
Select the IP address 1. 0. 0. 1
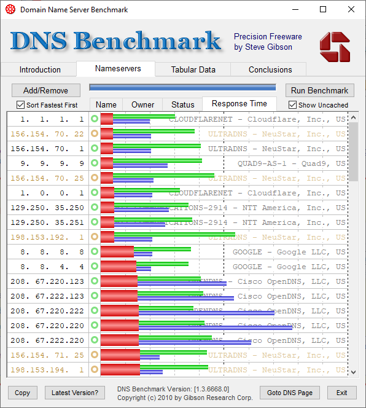[x=52, y=193]
